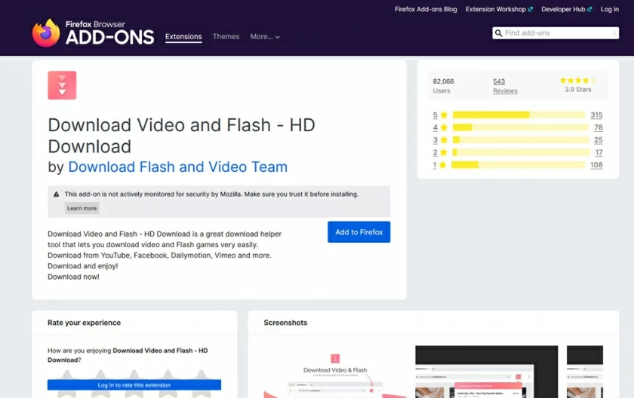Image resolution: width=634 pixels, height=398 pixels.
Task: Open the 543 Reviews link
Action: [505, 86]
